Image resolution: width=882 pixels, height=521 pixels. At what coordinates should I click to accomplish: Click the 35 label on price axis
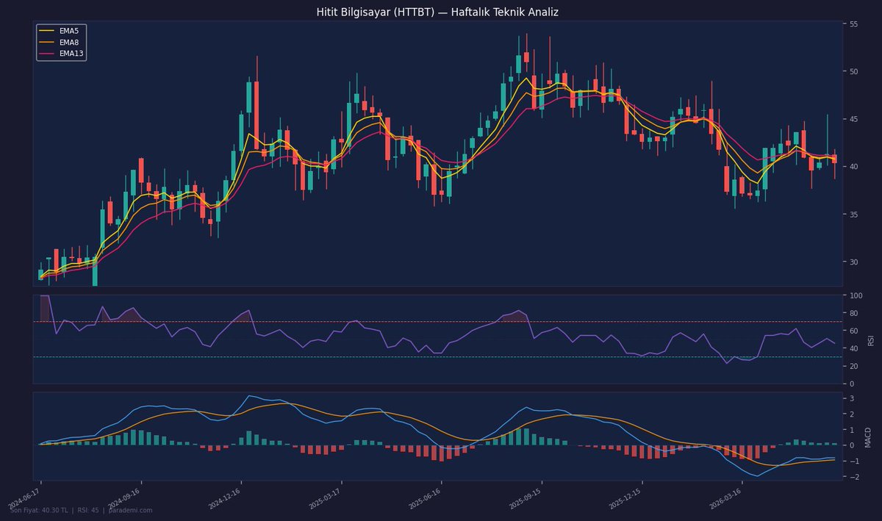pos(854,215)
